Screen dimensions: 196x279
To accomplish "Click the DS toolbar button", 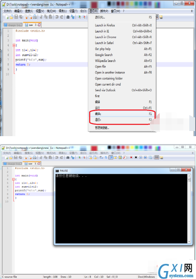I will coord(157,157).
